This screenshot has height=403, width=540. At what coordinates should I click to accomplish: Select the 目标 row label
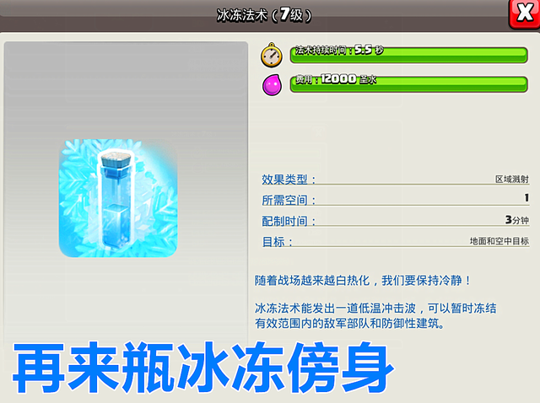pyautogui.click(x=278, y=242)
